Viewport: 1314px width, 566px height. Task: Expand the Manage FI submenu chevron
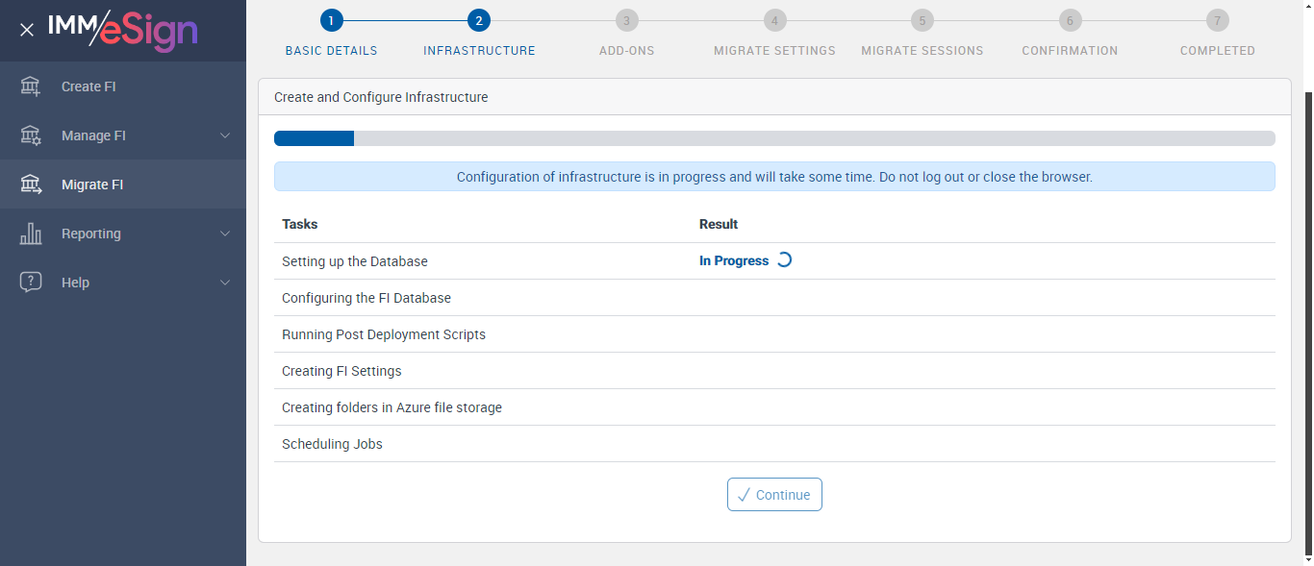(225, 135)
